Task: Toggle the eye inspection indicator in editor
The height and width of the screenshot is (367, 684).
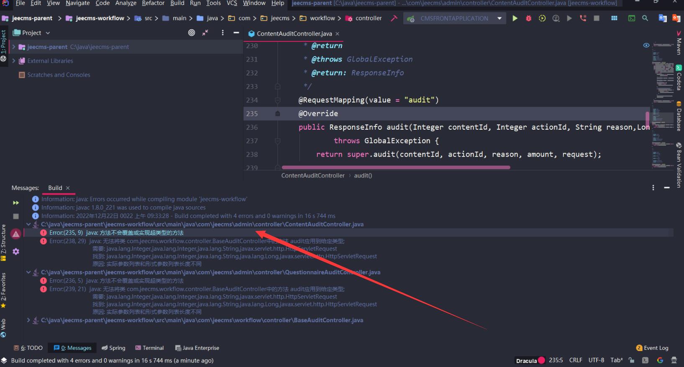Action: coord(646,45)
